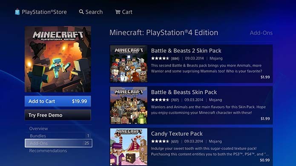Viewport: 296px width, 166px height.
Task: Start the Try Free Demo button
Action: click(x=58, y=115)
